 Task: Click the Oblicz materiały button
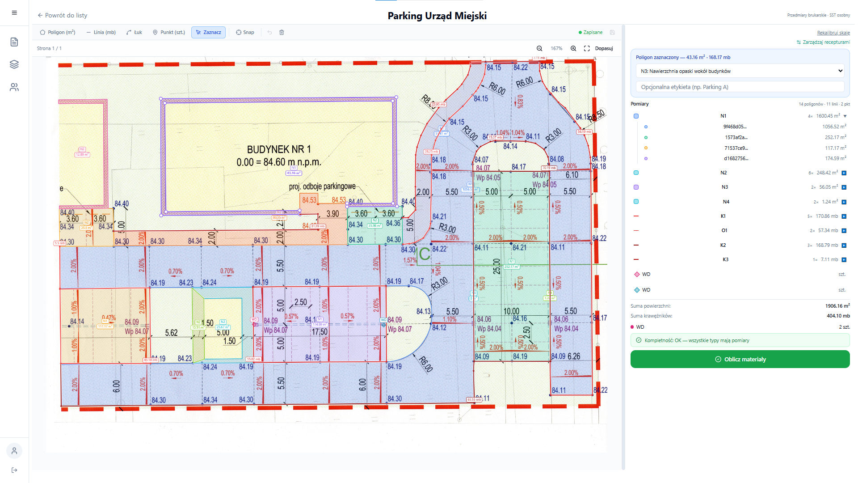[x=740, y=359]
